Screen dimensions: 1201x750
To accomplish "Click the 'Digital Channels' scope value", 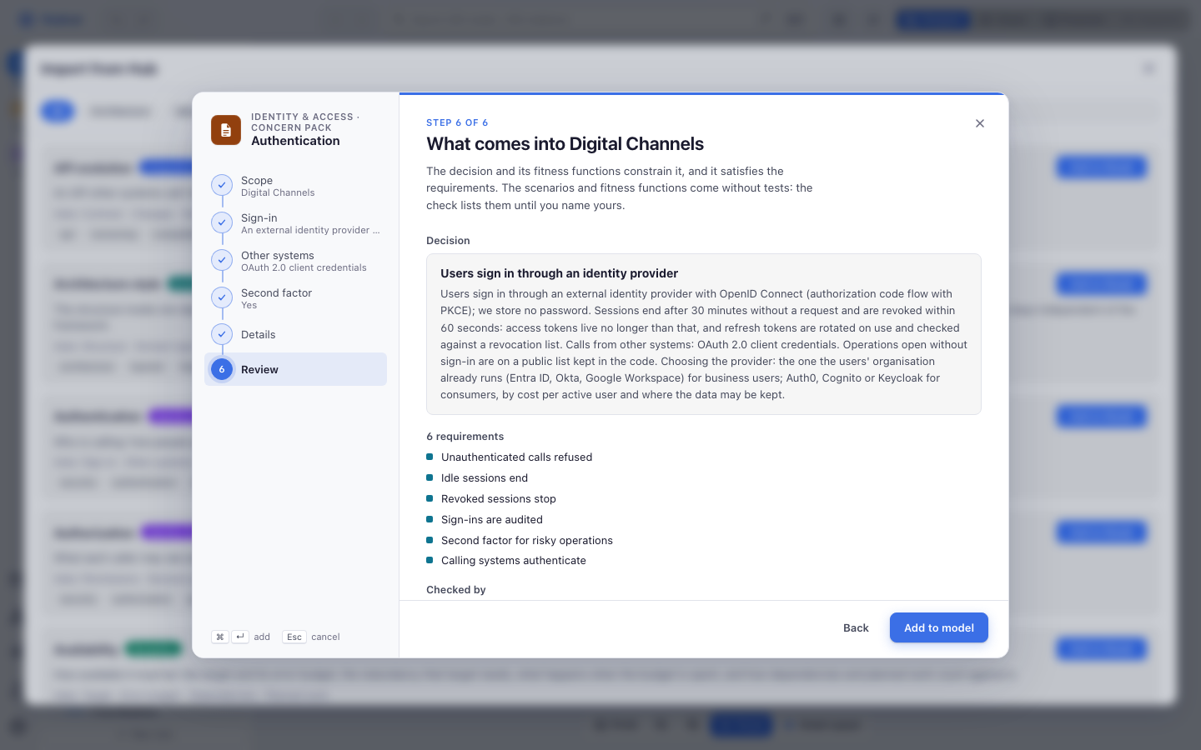I will [278, 192].
